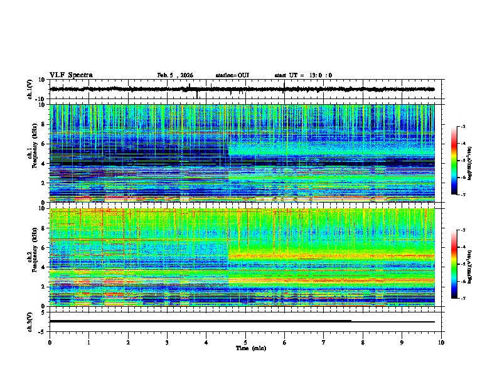This screenshot has height=384, width=497.
Task: Click the "VLF Spectra" plot title
Action: 71,75
